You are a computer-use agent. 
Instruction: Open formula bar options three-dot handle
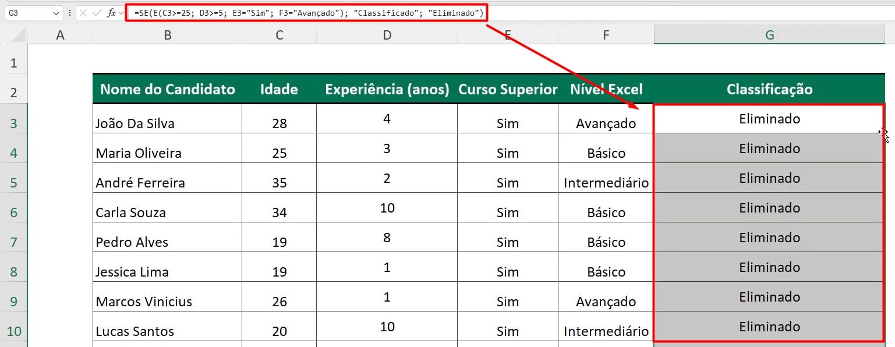click(70, 13)
